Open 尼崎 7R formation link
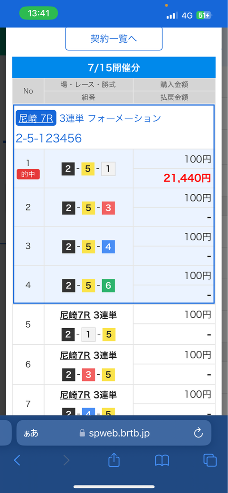Viewport: 228px width, 493px height. 36,118
